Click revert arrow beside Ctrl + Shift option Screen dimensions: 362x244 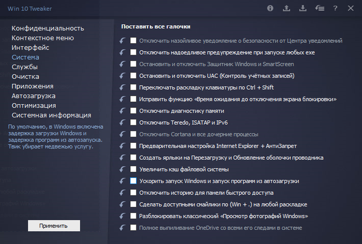[122, 88]
